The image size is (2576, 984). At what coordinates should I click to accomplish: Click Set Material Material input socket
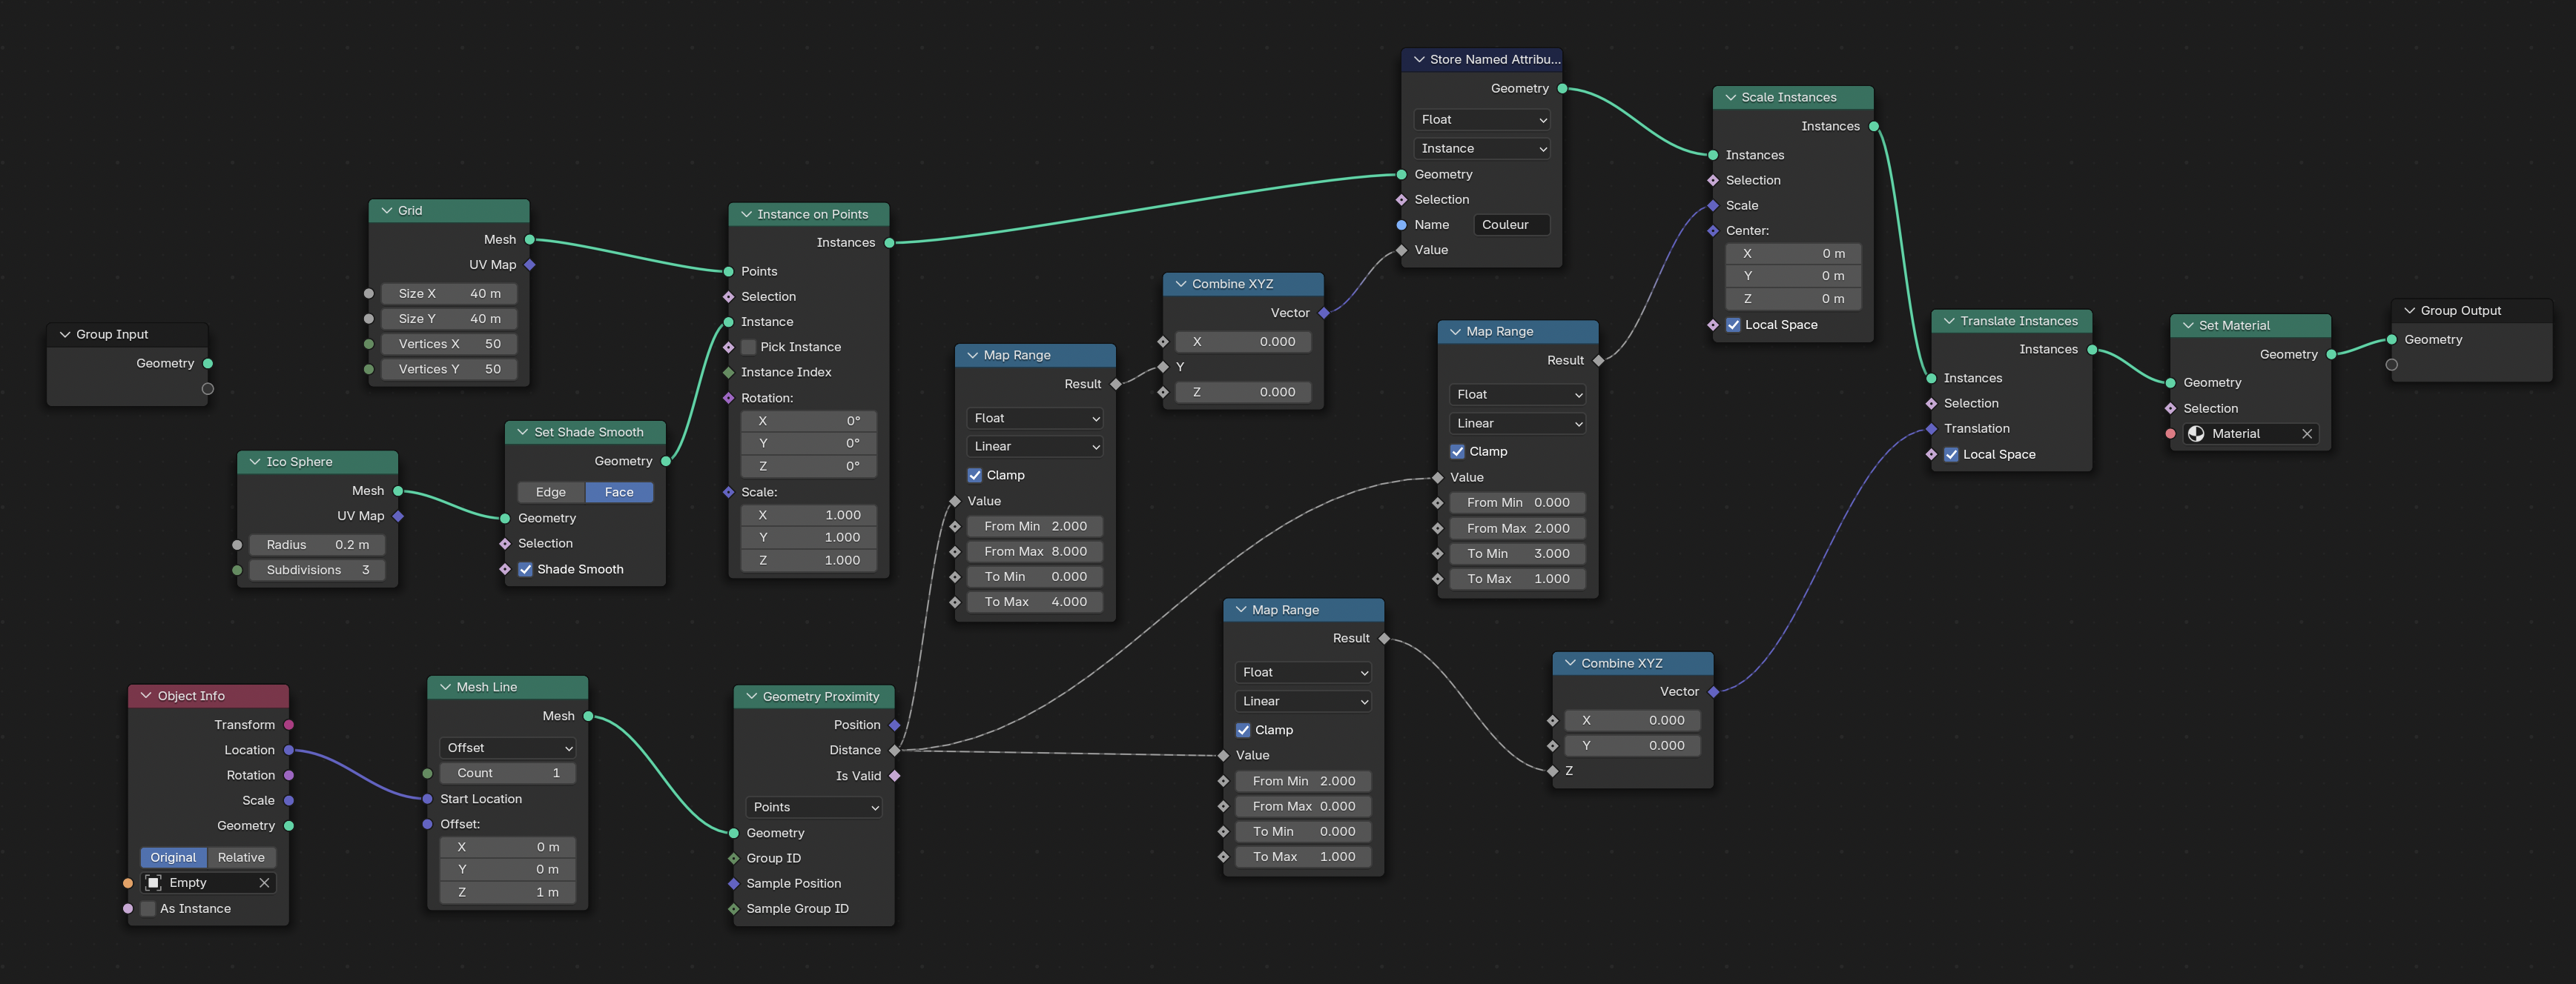(2170, 433)
